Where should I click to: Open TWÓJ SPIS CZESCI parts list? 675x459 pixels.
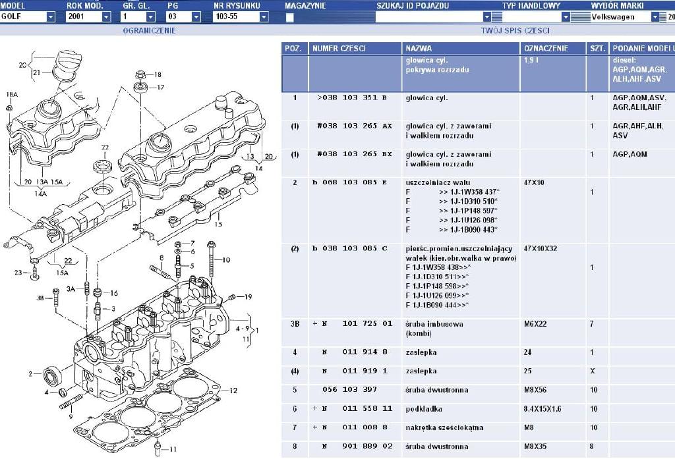tap(515, 30)
